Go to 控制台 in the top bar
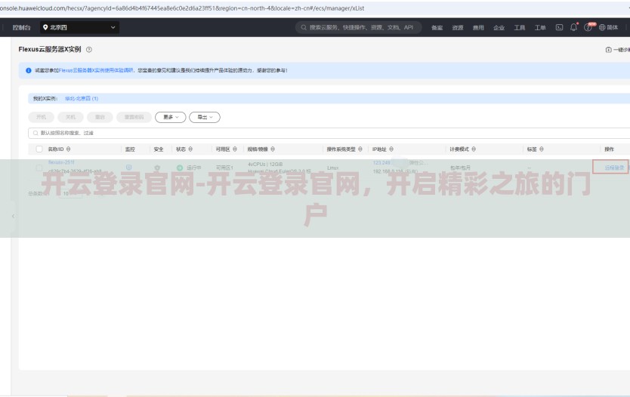630x397 pixels. (x=21, y=27)
